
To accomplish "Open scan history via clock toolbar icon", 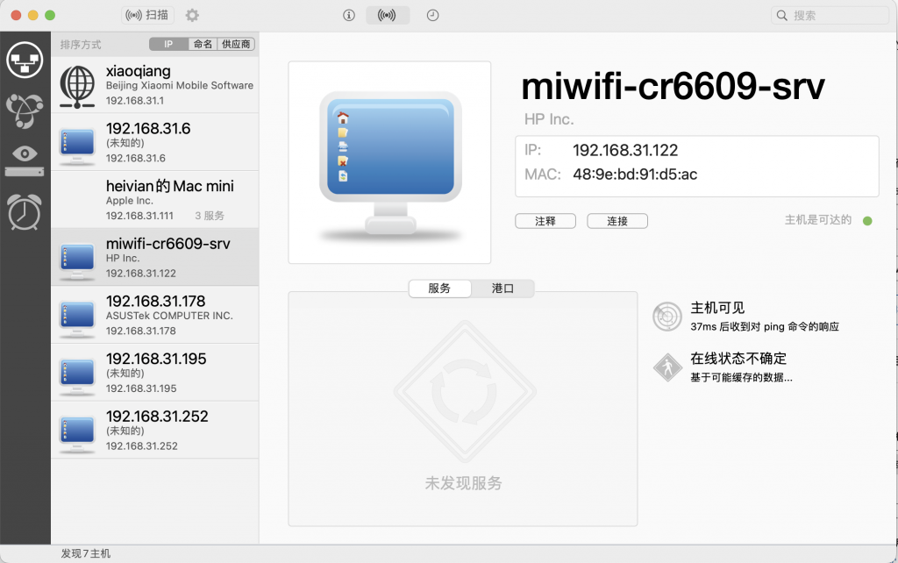I will 432,14.
